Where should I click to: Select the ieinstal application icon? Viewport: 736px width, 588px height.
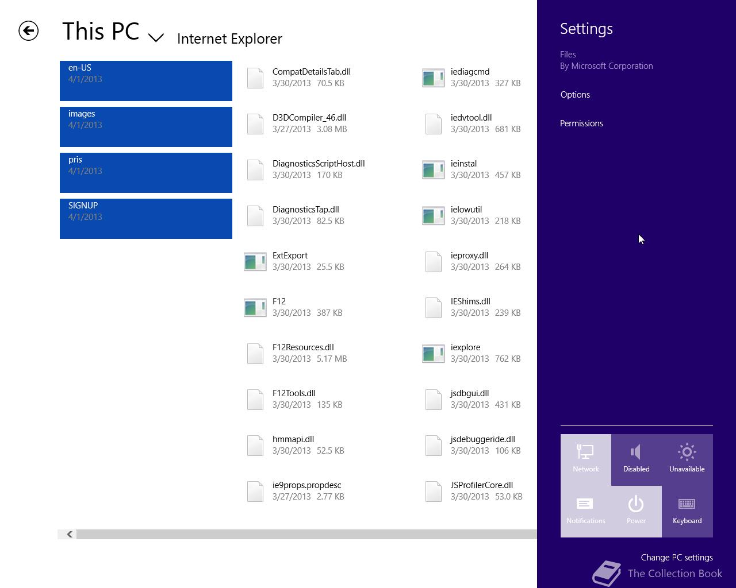tap(434, 170)
